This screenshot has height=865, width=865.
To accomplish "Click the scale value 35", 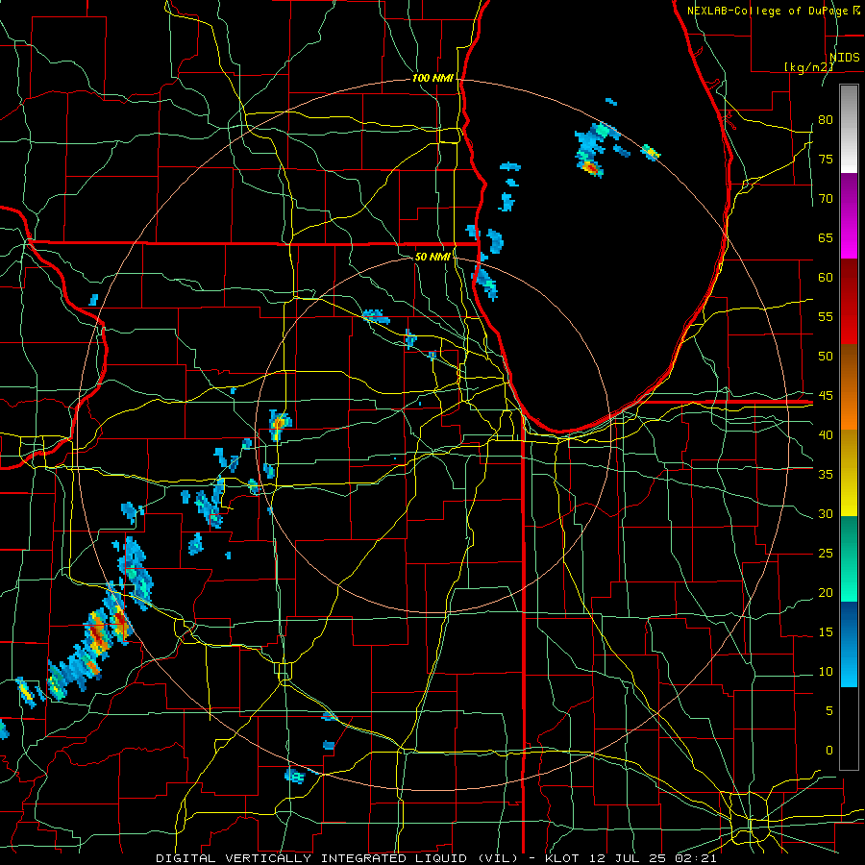I will point(826,475).
